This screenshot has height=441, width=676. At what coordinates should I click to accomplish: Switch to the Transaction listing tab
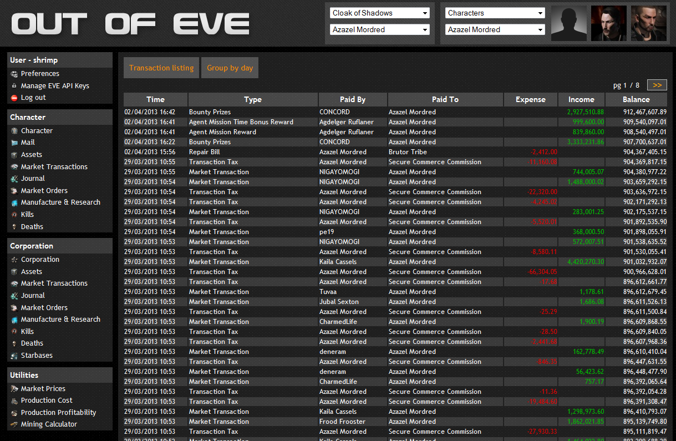pos(161,68)
